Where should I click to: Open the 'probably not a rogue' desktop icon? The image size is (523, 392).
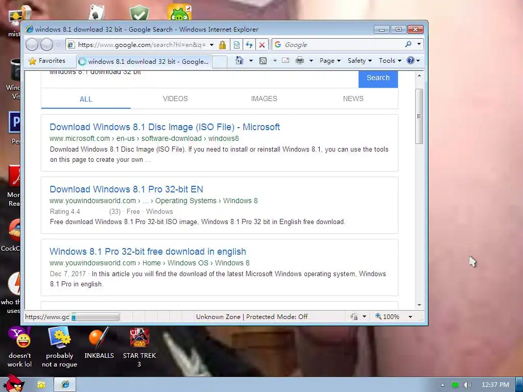click(59, 347)
